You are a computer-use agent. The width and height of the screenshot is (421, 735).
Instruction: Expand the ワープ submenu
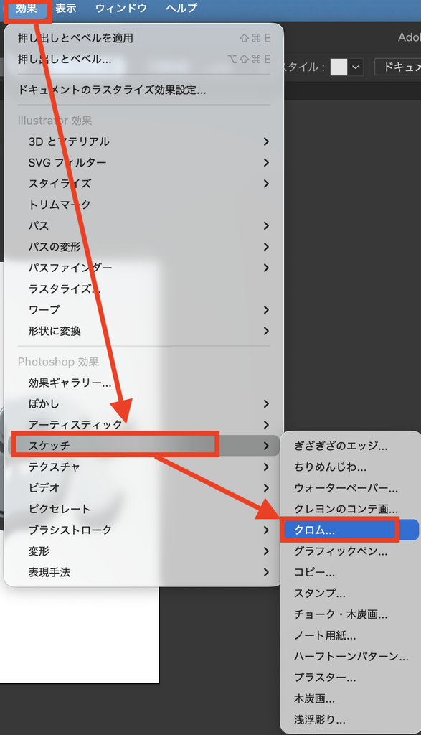pos(143,310)
